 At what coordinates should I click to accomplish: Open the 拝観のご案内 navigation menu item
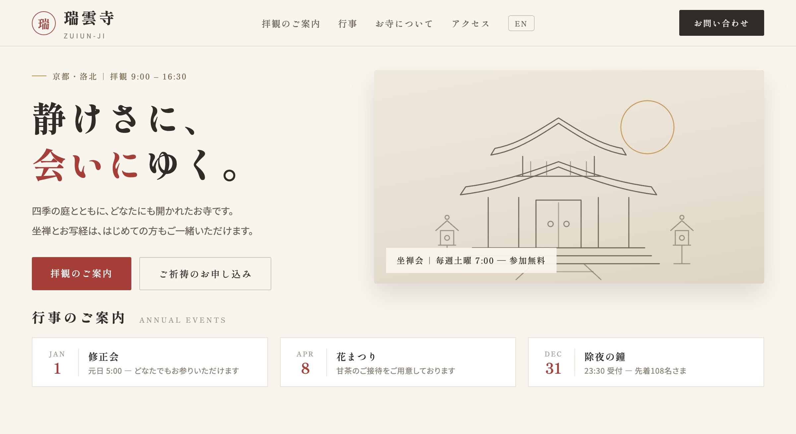pos(291,24)
